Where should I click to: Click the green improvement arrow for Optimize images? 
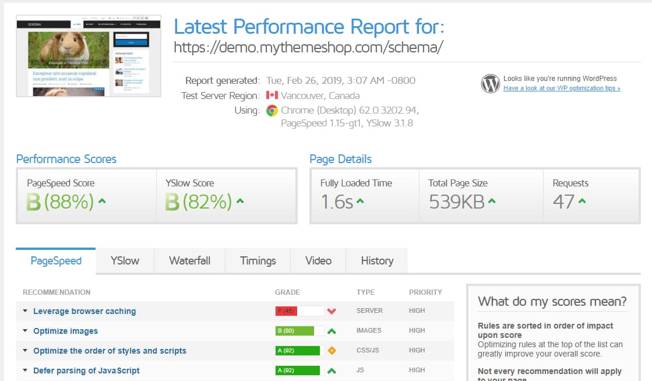tap(331, 330)
